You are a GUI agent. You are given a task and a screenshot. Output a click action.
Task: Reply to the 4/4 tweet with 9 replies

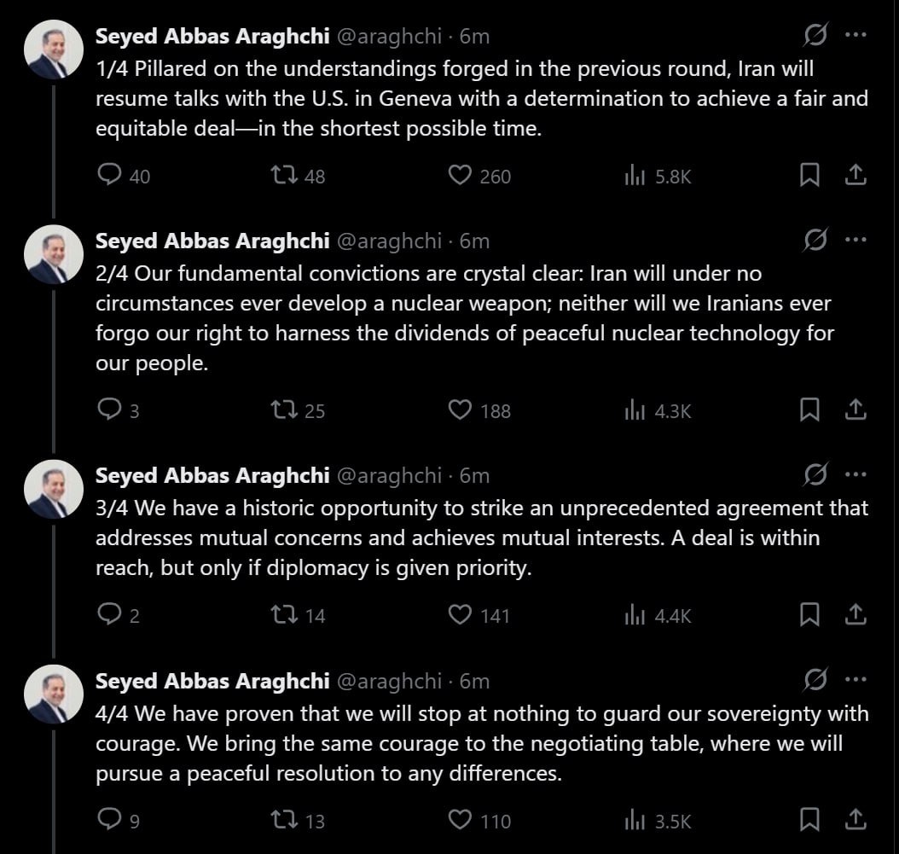tap(109, 820)
